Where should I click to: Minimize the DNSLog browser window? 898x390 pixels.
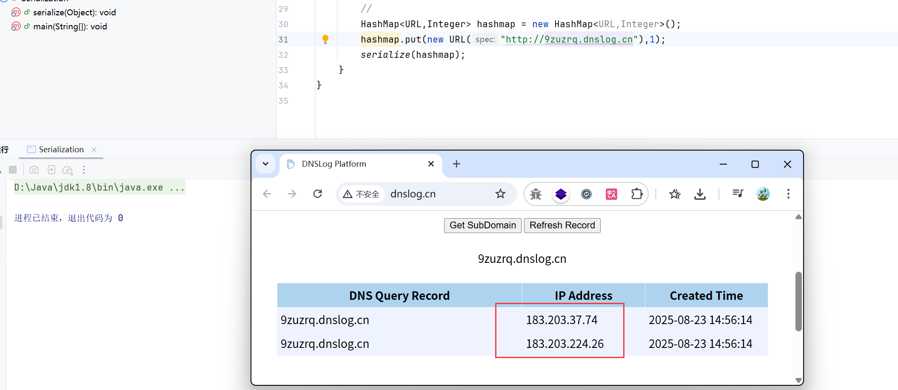point(723,164)
